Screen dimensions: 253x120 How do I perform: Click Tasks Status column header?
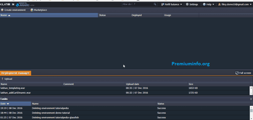pyautogui.click(x=203, y=104)
